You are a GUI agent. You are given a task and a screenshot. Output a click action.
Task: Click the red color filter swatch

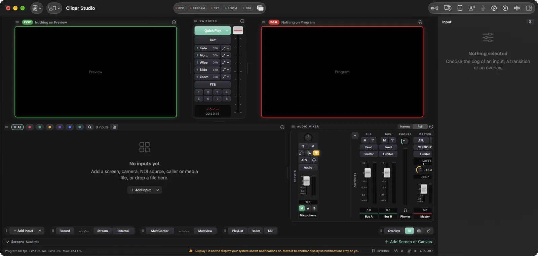point(30,127)
